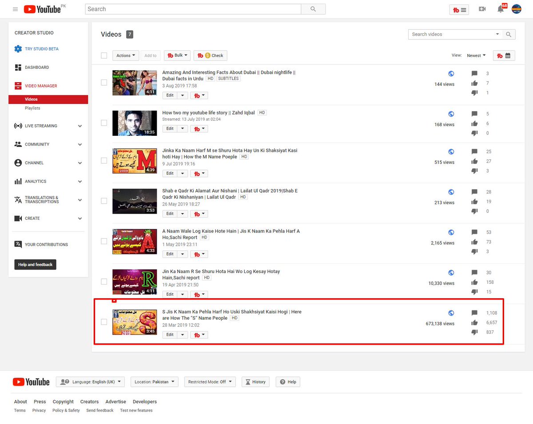Open the Creators footer link
The height and width of the screenshot is (424, 533).
[x=89, y=402]
